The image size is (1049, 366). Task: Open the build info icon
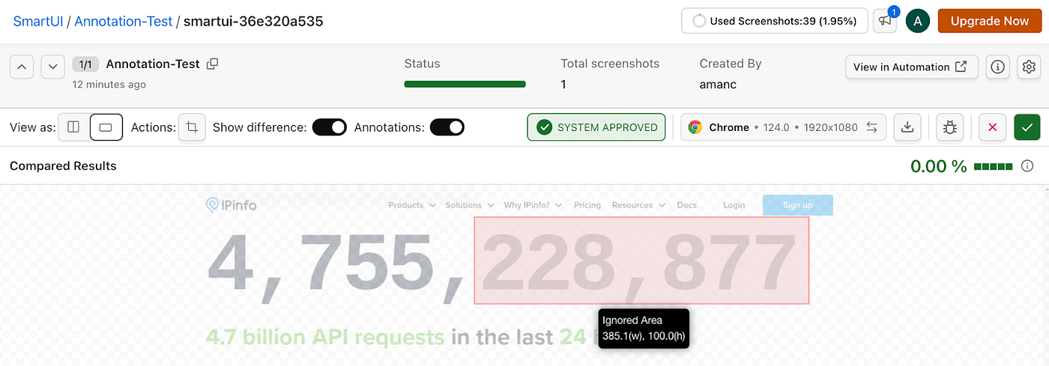(x=997, y=67)
